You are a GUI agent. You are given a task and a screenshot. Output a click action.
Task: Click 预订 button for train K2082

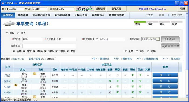pos(165,81)
